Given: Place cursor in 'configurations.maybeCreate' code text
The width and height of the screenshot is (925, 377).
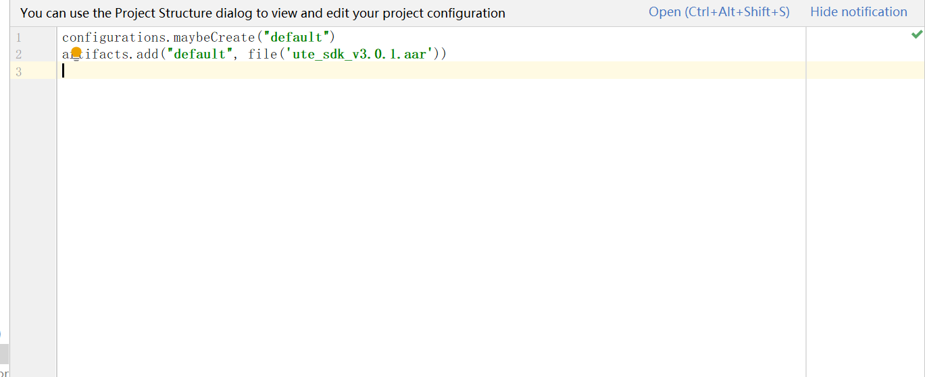Looking at the screenshot, I should 158,38.
